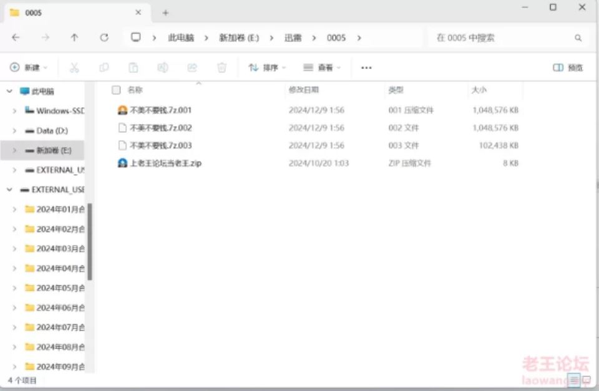Select file 不美不要钱.7z.001
This screenshot has width=599, height=391.
[160, 110]
